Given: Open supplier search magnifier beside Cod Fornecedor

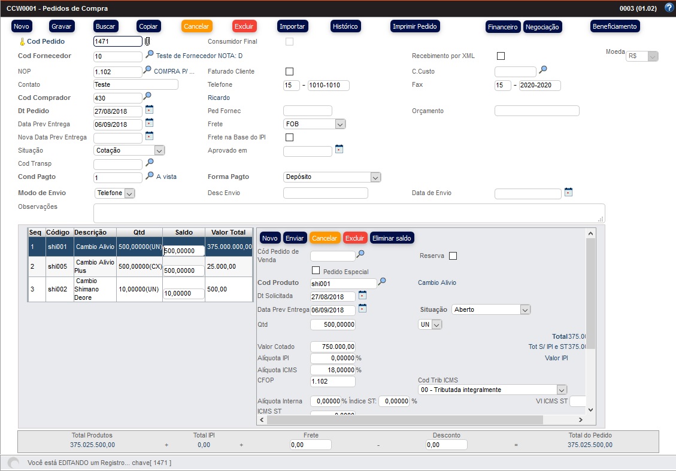Looking at the screenshot, I should 149,54.
